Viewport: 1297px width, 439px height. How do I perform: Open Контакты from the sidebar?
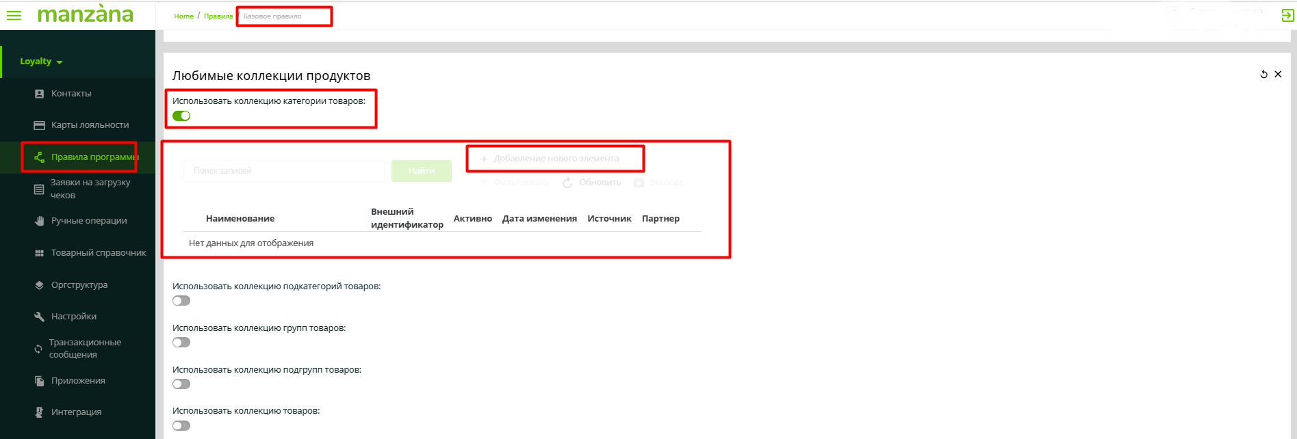[71, 94]
